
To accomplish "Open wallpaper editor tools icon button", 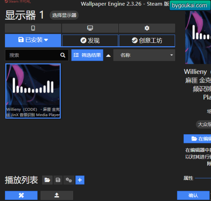I will [21, 195].
